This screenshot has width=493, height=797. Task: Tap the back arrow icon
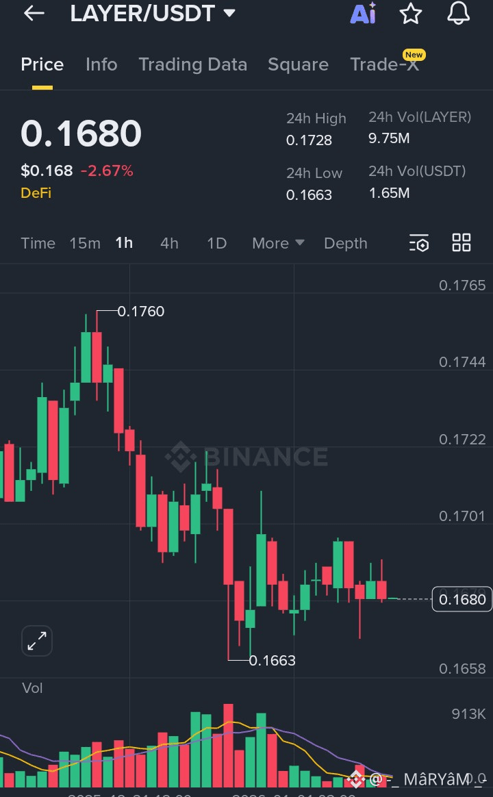coord(34,13)
